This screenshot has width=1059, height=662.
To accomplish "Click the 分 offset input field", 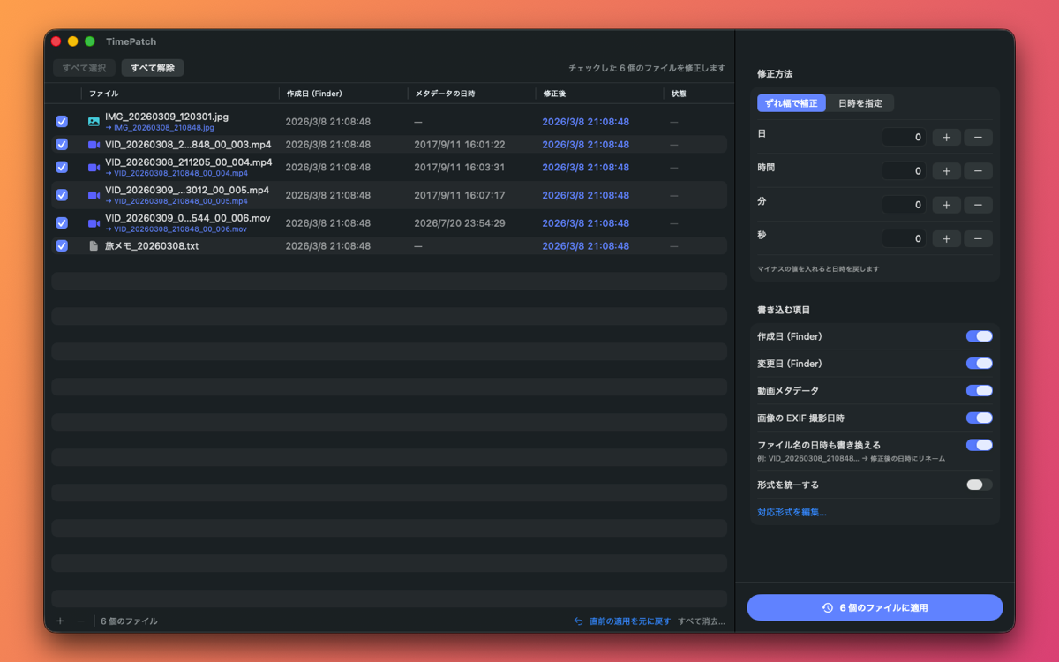I will click(x=905, y=205).
